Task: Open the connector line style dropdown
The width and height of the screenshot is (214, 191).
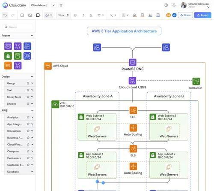Action: tap(113, 15)
